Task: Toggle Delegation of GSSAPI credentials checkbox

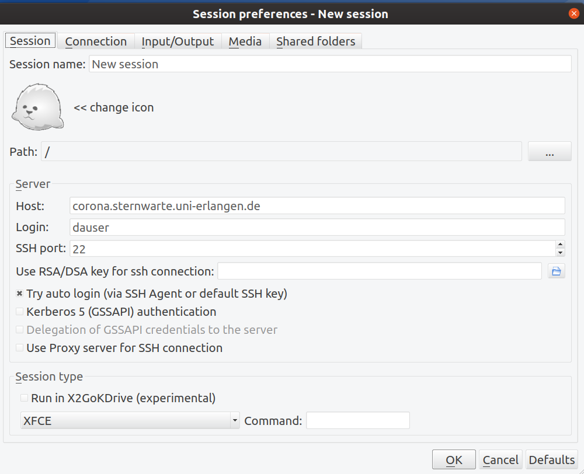Action: [x=20, y=330]
